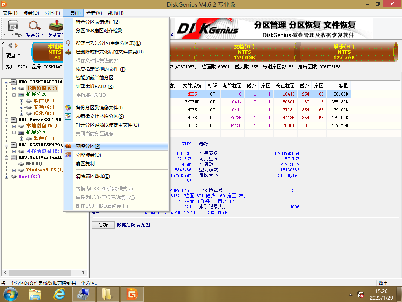Click the clone partition menu icon
This screenshot has height=302, width=402.
tap(68, 146)
